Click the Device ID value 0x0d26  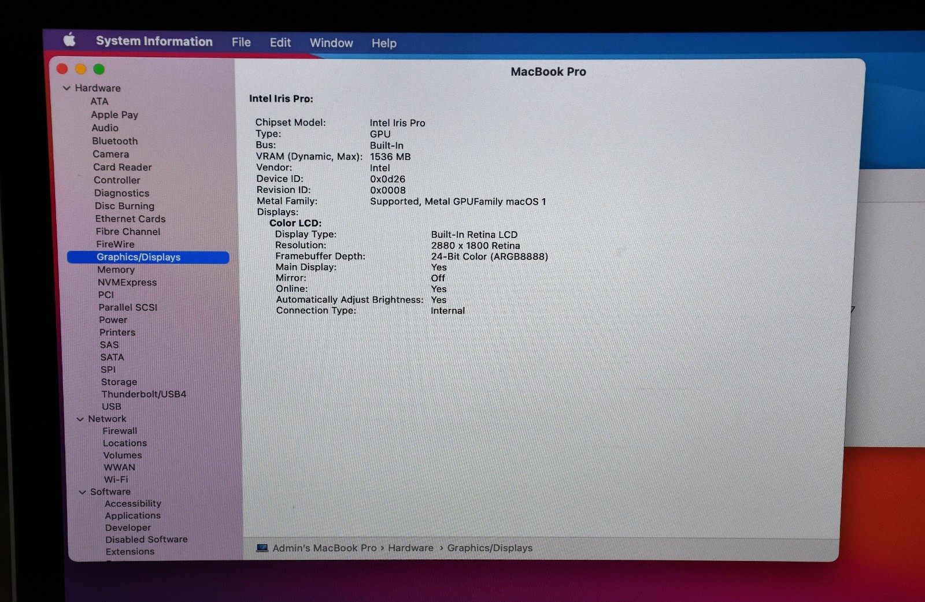pyautogui.click(x=387, y=179)
